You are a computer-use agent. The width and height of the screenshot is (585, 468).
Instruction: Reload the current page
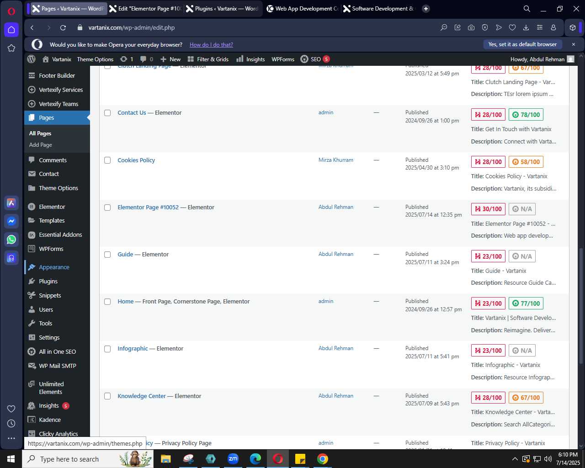click(x=63, y=27)
